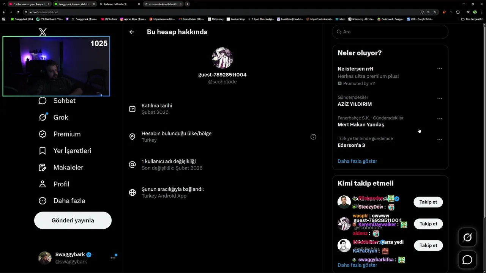
Task: Open the floating Grok icon button
Action: (467, 237)
